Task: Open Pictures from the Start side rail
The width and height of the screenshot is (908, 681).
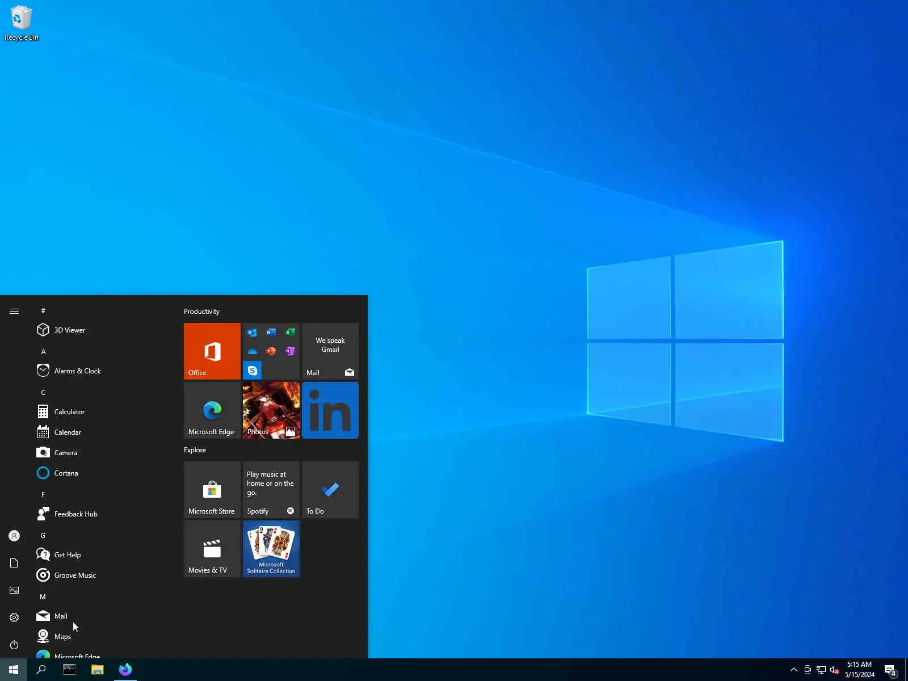Action: click(x=14, y=590)
